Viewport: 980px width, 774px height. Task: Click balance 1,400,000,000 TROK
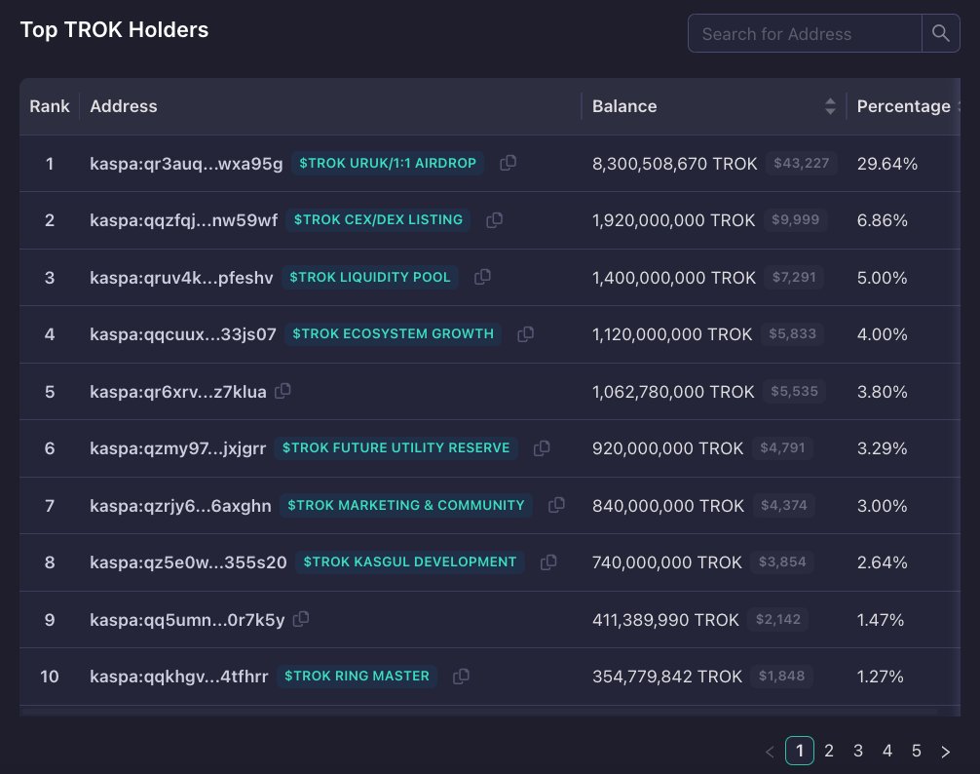coord(674,278)
